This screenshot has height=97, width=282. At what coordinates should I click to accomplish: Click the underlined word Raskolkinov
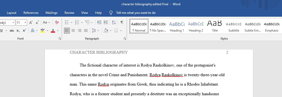pos(172,75)
